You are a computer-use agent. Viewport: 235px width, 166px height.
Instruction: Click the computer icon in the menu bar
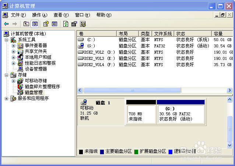point(5,15)
